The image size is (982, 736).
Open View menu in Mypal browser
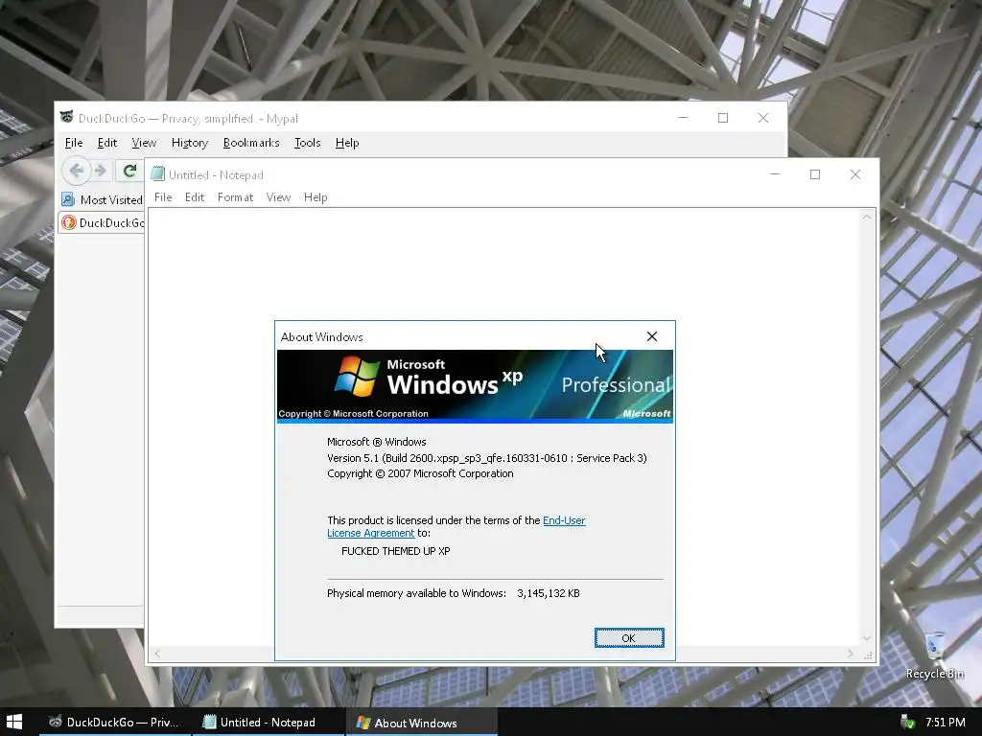pos(144,143)
